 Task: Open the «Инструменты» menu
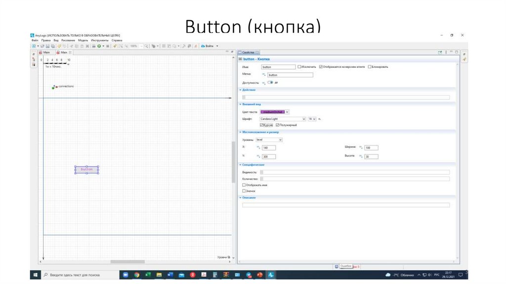click(x=99, y=40)
